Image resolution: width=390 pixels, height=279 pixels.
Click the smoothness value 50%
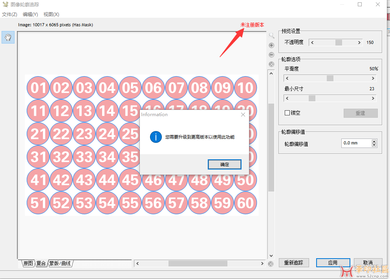coord(374,69)
